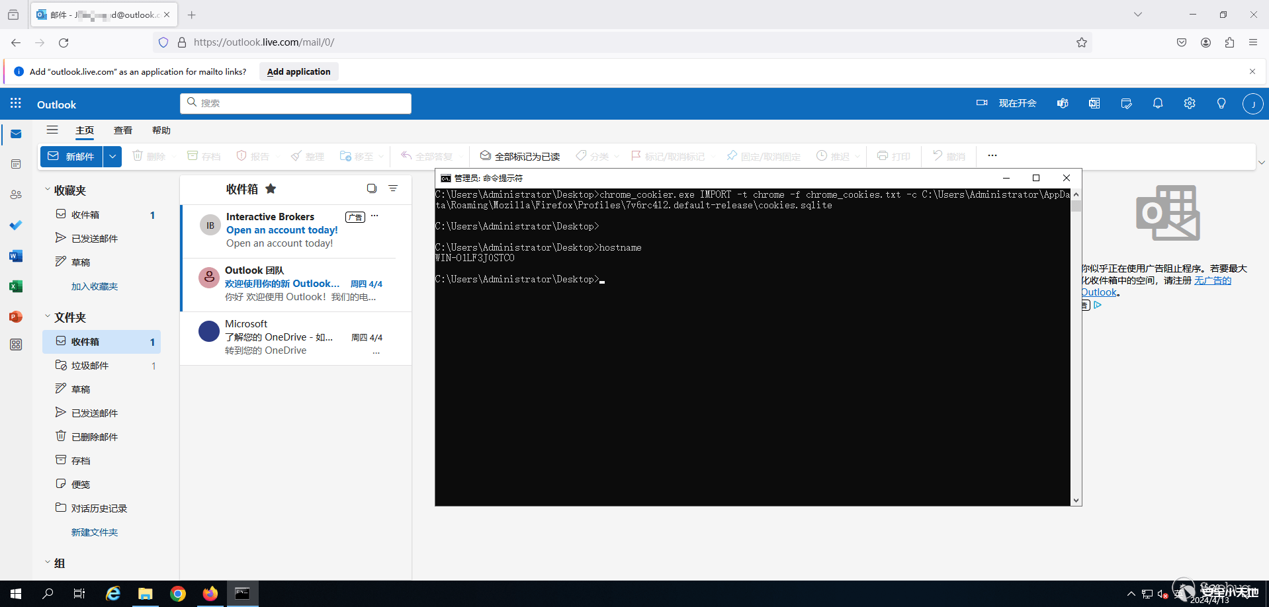Collapse the 文件夹 folders section
The width and height of the screenshot is (1269, 607).
click(x=48, y=317)
